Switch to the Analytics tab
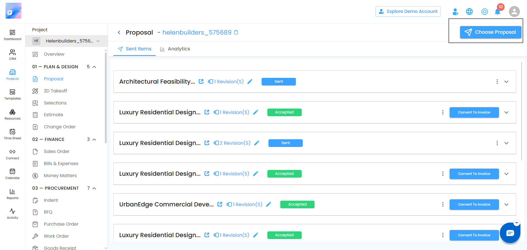 coord(175,49)
